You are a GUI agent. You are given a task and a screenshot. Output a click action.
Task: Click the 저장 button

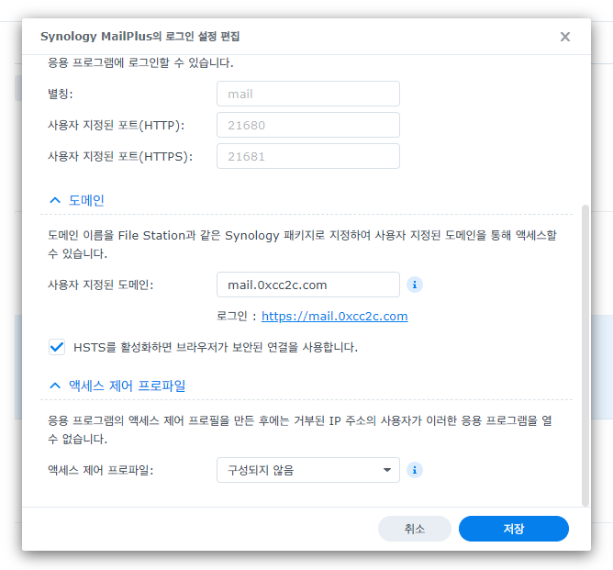(x=513, y=529)
